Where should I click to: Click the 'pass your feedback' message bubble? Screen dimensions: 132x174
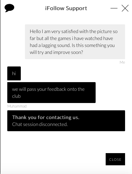tap(51, 93)
